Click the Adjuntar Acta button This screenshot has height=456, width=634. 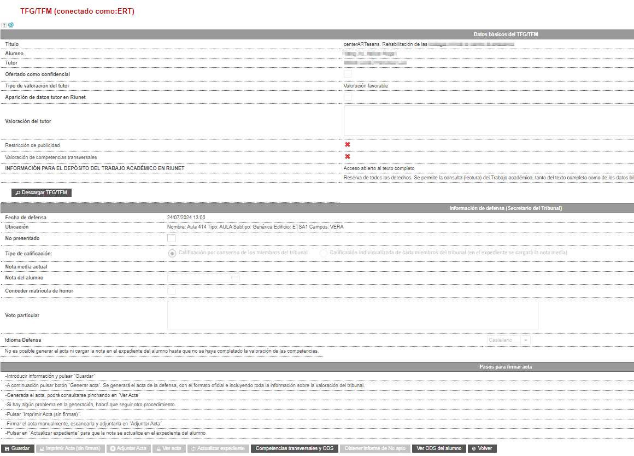pos(128,448)
